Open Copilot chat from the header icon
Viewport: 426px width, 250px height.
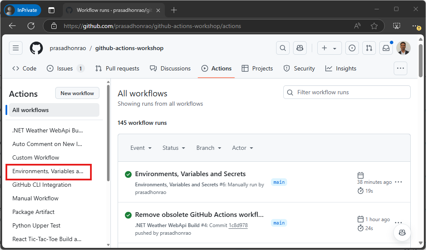[x=299, y=48]
